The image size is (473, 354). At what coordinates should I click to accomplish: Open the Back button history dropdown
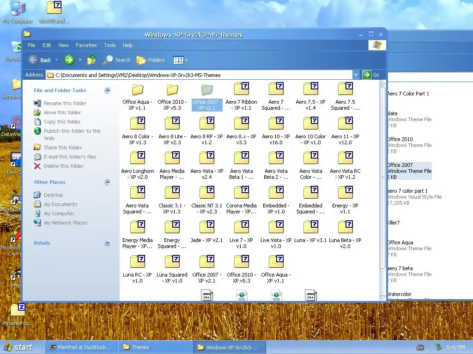(x=56, y=60)
